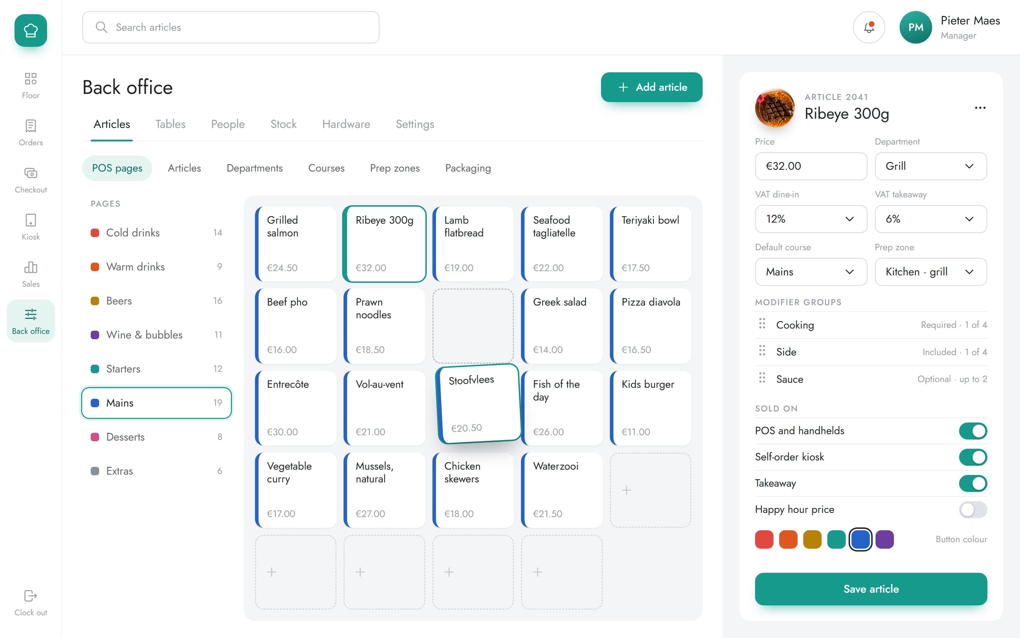Pick the purple button colour swatch
Screen dimensions: 1020x638
(884, 539)
